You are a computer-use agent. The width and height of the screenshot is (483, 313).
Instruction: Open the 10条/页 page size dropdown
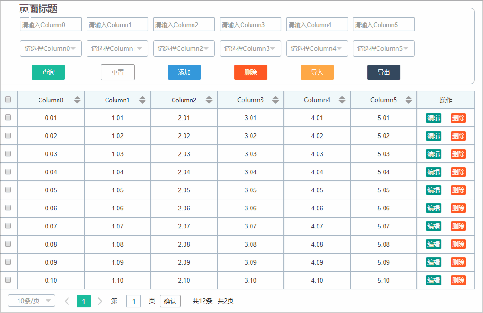(x=31, y=301)
